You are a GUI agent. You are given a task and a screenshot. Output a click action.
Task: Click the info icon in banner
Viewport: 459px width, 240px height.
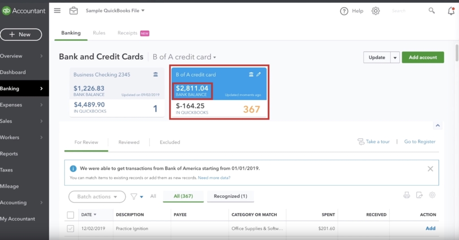click(73, 168)
